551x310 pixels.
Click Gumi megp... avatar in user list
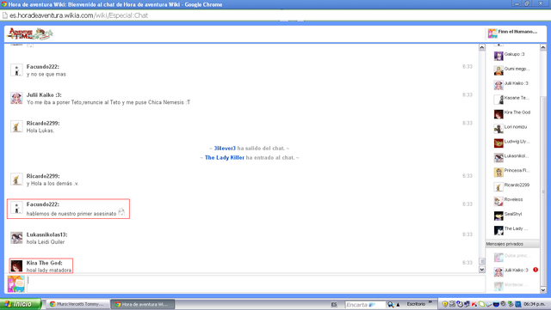point(498,70)
